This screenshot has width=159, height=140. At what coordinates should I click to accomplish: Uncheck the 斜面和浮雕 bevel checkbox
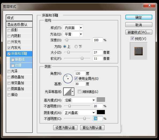click(9, 54)
